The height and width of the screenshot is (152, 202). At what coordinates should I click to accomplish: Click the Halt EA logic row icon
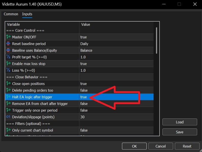[8, 97]
